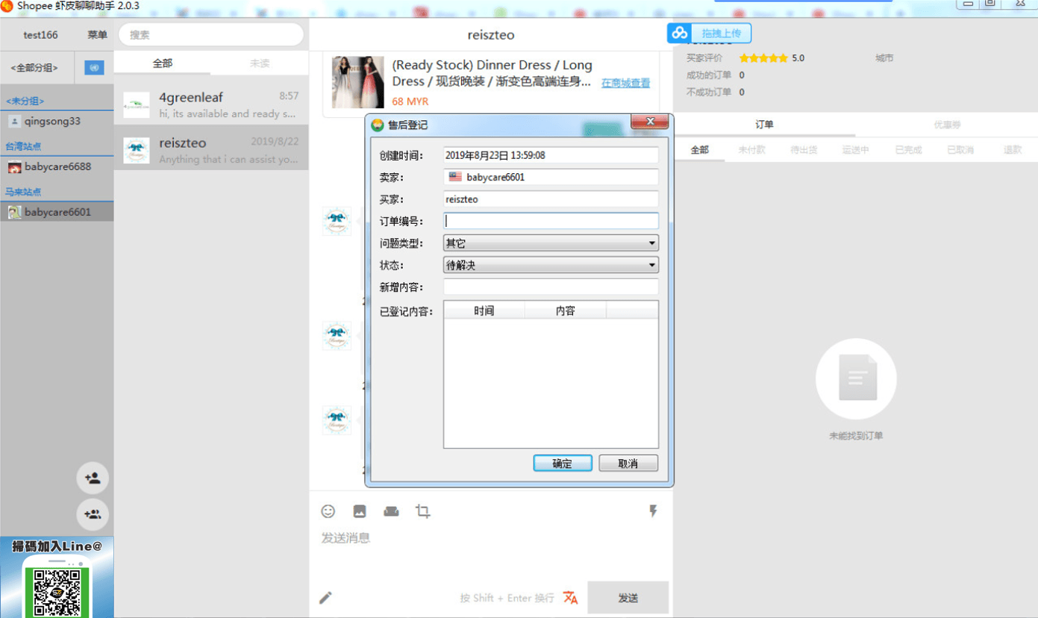Click the flag filter icon beside group selector
Image resolution: width=1038 pixels, height=618 pixels.
94,68
